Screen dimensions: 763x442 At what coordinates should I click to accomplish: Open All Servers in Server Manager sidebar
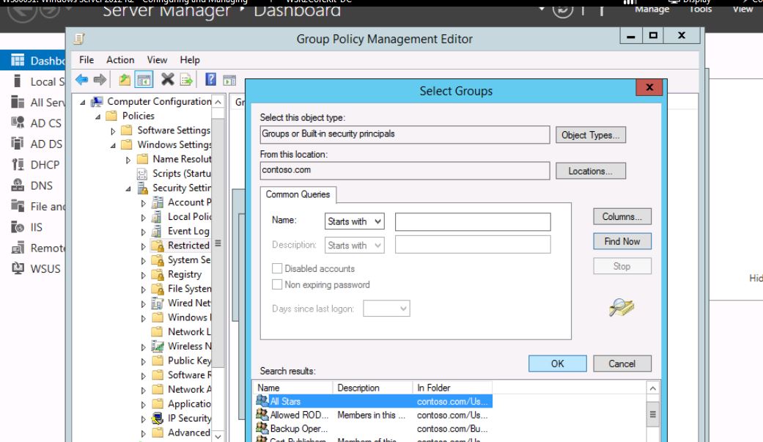point(37,102)
